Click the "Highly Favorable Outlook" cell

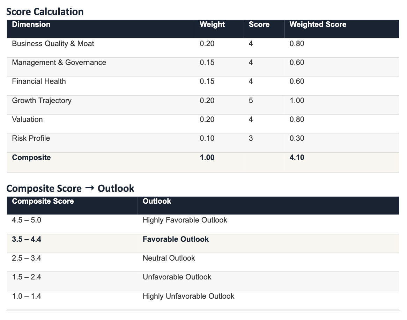coord(185,220)
